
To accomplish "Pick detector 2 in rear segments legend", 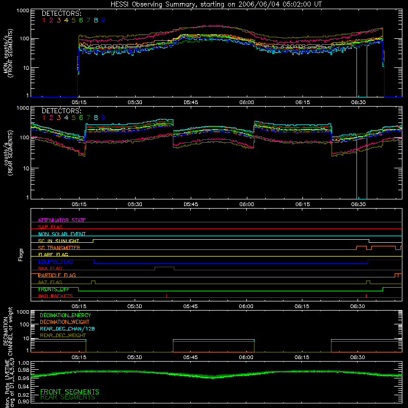I will pyautogui.click(x=52, y=118).
